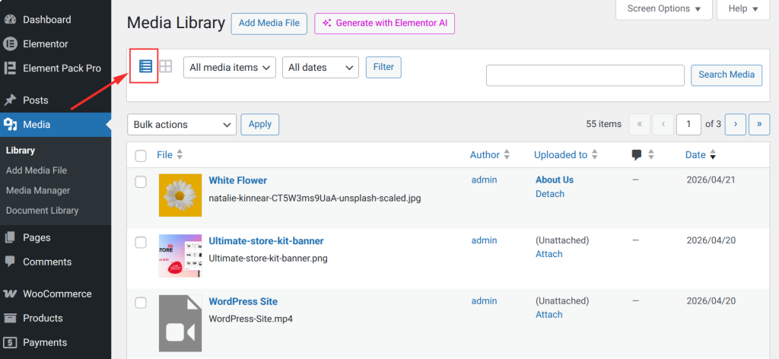This screenshot has width=779, height=359.
Task: Focus the media search input field
Action: [x=585, y=75]
